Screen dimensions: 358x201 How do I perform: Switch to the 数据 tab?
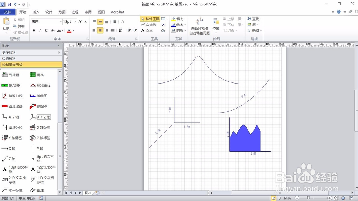click(x=62, y=12)
